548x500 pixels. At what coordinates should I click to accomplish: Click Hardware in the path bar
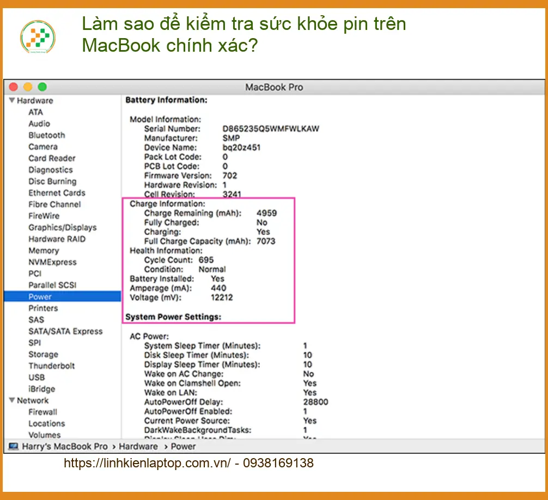coord(138,446)
